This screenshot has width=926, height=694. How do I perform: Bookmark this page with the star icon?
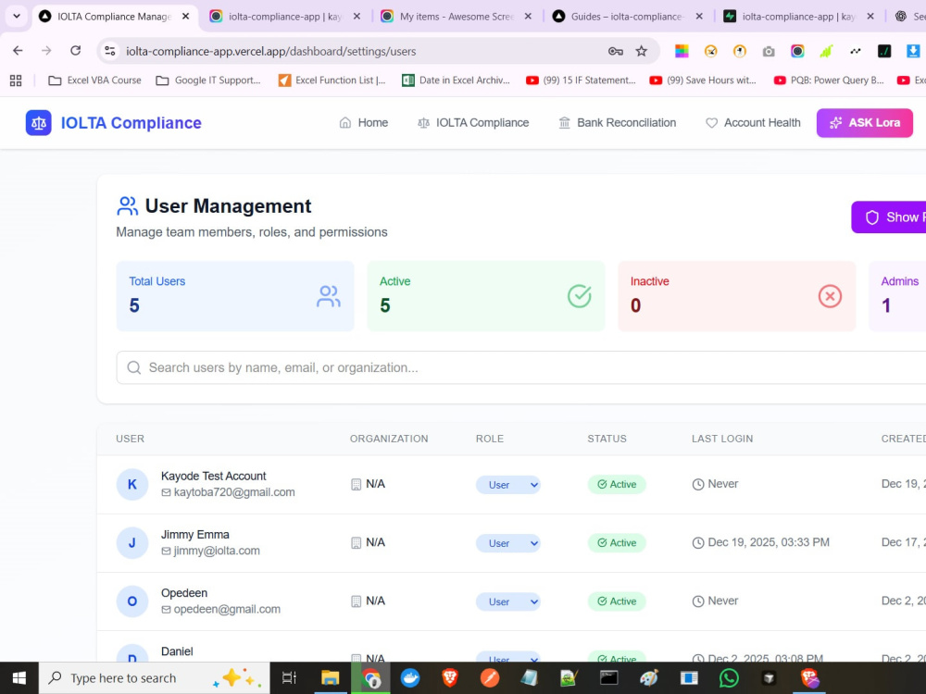pos(642,51)
